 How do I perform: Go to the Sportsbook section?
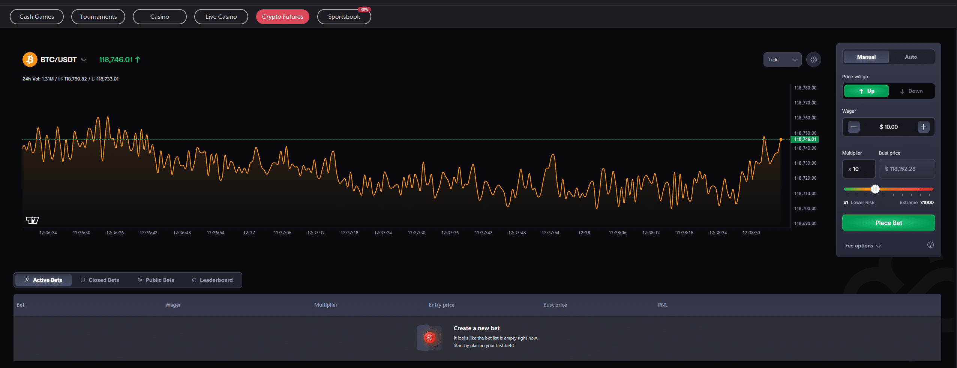pyautogui.click(x=344, y=16)
